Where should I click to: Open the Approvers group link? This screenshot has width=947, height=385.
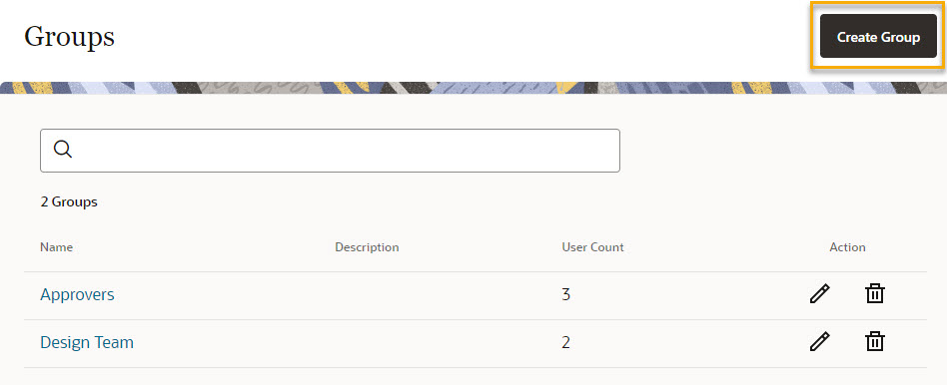77,294
